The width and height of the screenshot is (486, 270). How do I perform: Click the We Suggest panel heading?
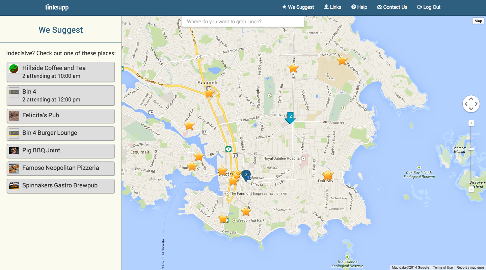pyautogui.click(x=61, y=30)
